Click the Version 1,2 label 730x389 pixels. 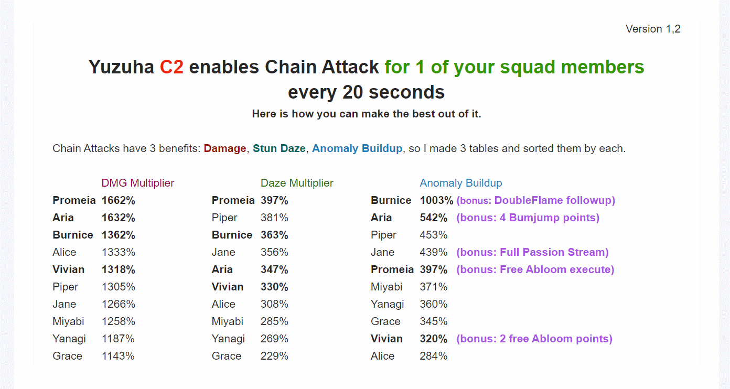(653, 29)
